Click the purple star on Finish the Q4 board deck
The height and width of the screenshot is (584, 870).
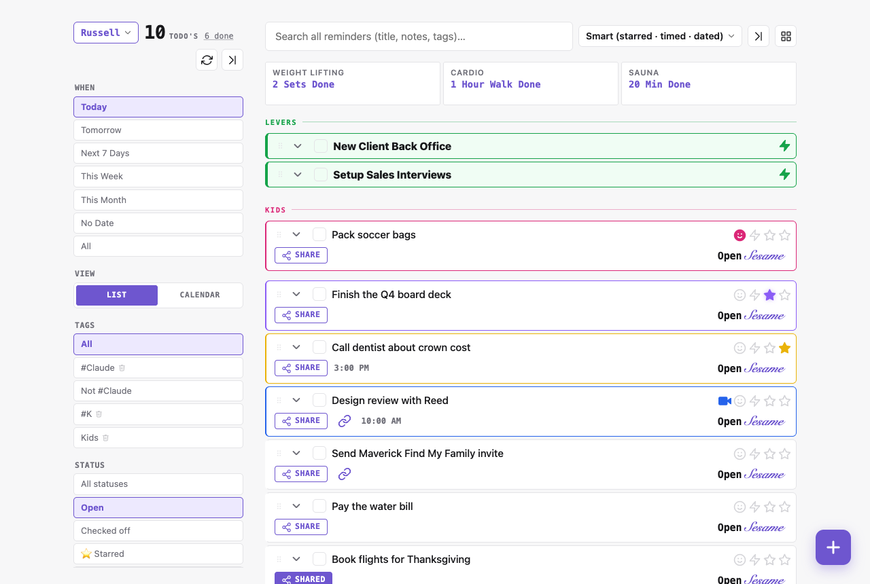tap(769, 295)
